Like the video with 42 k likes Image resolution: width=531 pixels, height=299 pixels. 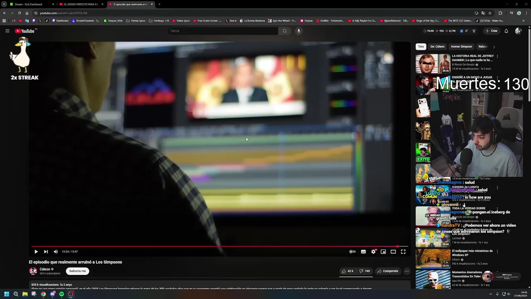tap(348, 271)
